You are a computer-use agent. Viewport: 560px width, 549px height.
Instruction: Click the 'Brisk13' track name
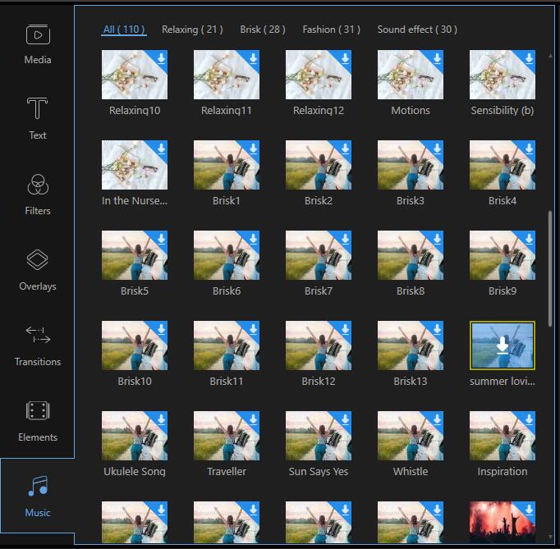pyautogui.click(x=411, y=382)
